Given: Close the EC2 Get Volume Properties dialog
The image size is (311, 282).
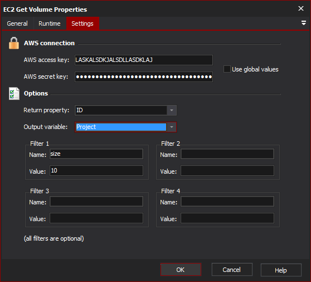Looking at the screenshot, I should pos(301,8).
